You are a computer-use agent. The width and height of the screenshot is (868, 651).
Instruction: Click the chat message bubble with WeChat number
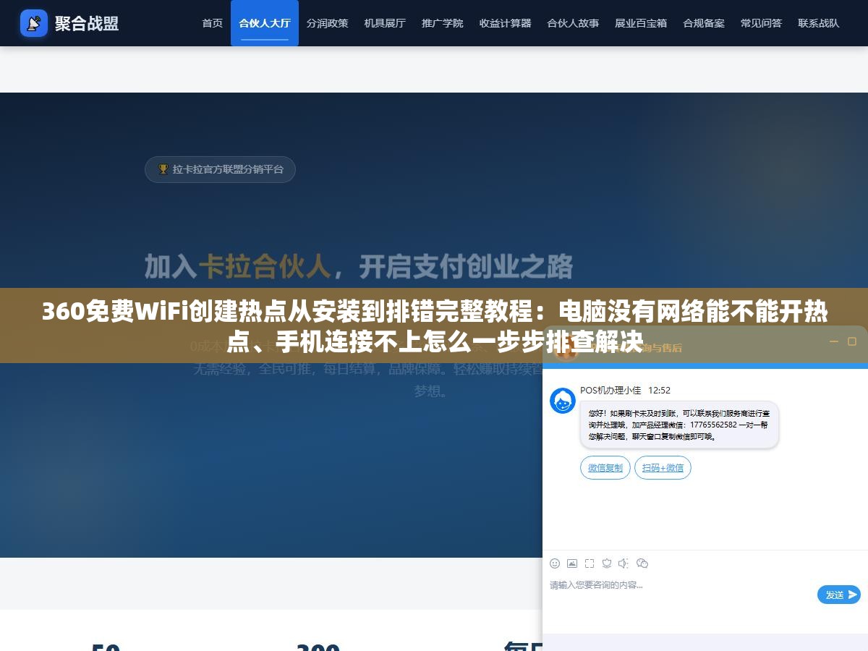coord(679,425)
